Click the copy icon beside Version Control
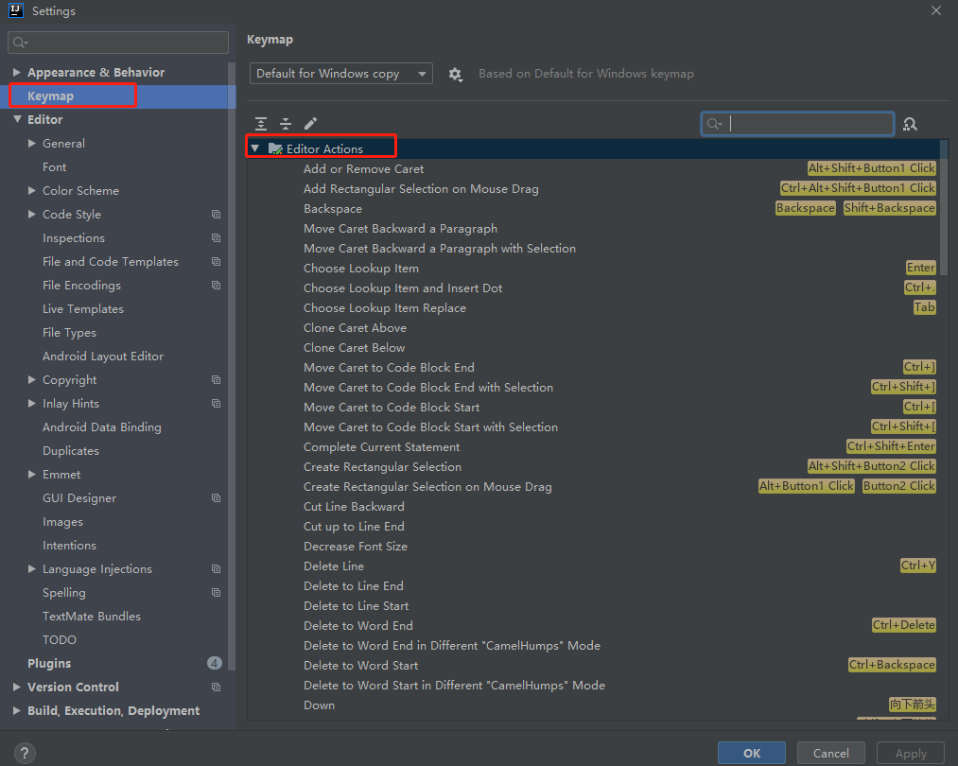The height and width of the screenshot is (766, 958). [216, 688]
